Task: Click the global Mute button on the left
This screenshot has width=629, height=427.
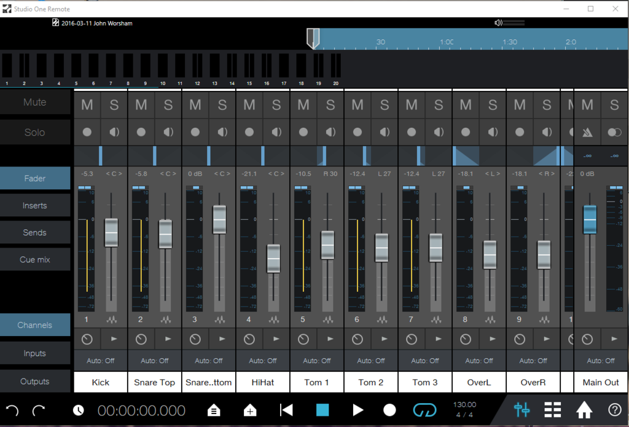Action: 35,103
